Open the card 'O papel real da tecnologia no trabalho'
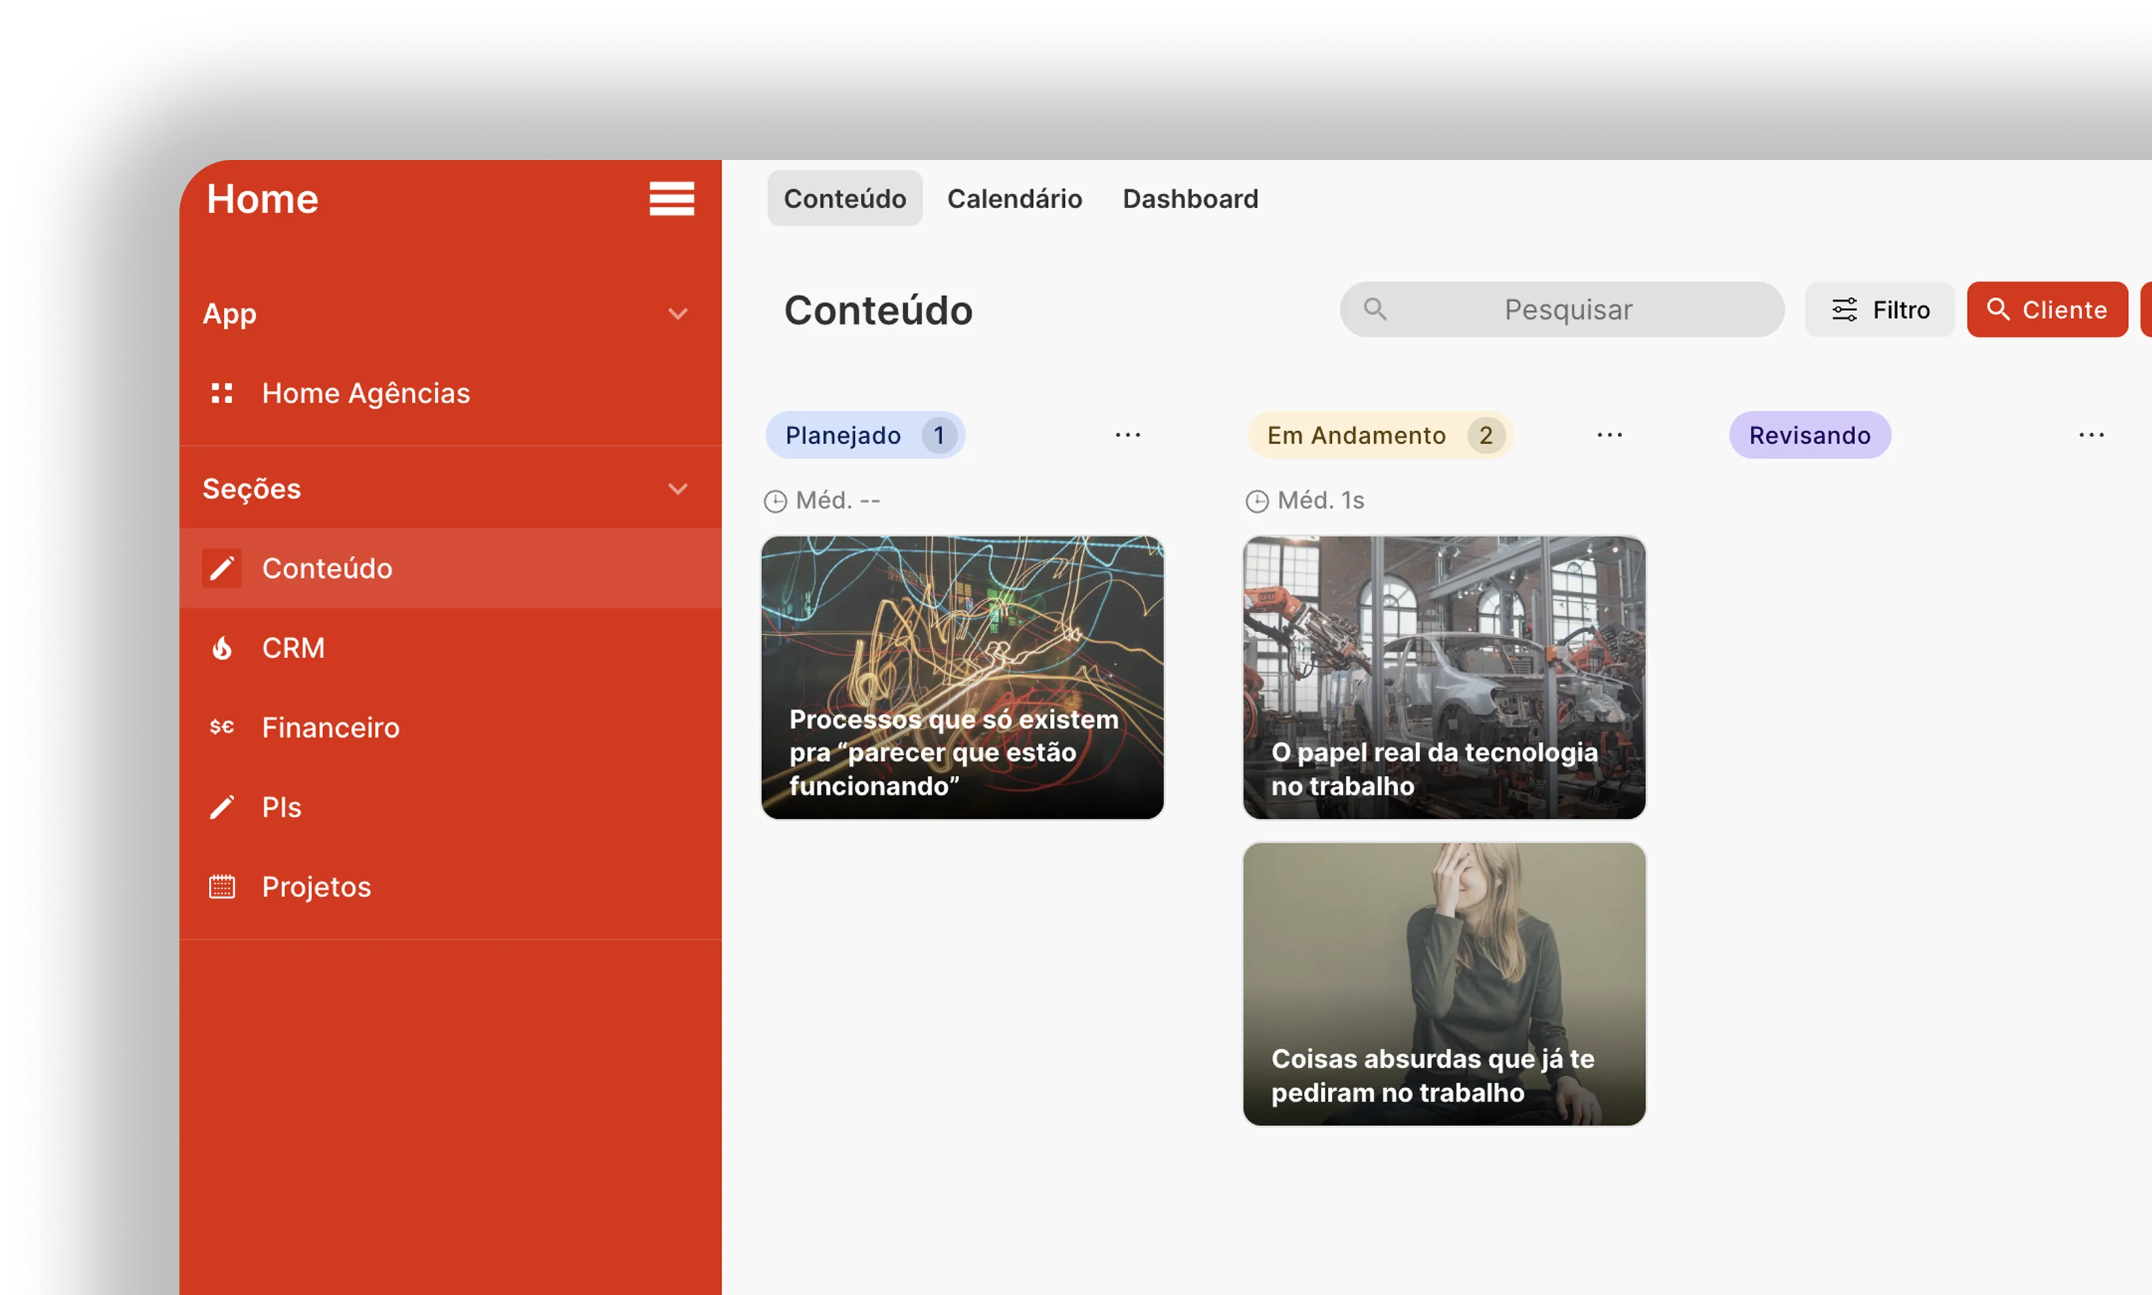Image resolution: width=2152 pixels, height=1295 pixels. tap(1444, 678)
